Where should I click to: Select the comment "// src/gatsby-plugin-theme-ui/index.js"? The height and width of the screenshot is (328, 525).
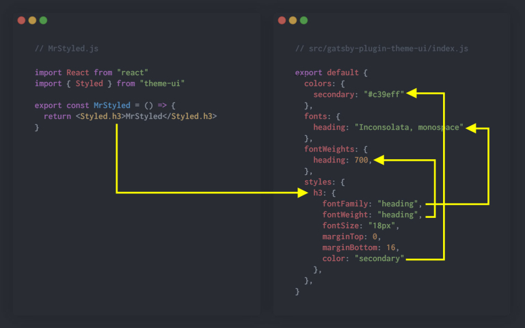coord(381,49)
